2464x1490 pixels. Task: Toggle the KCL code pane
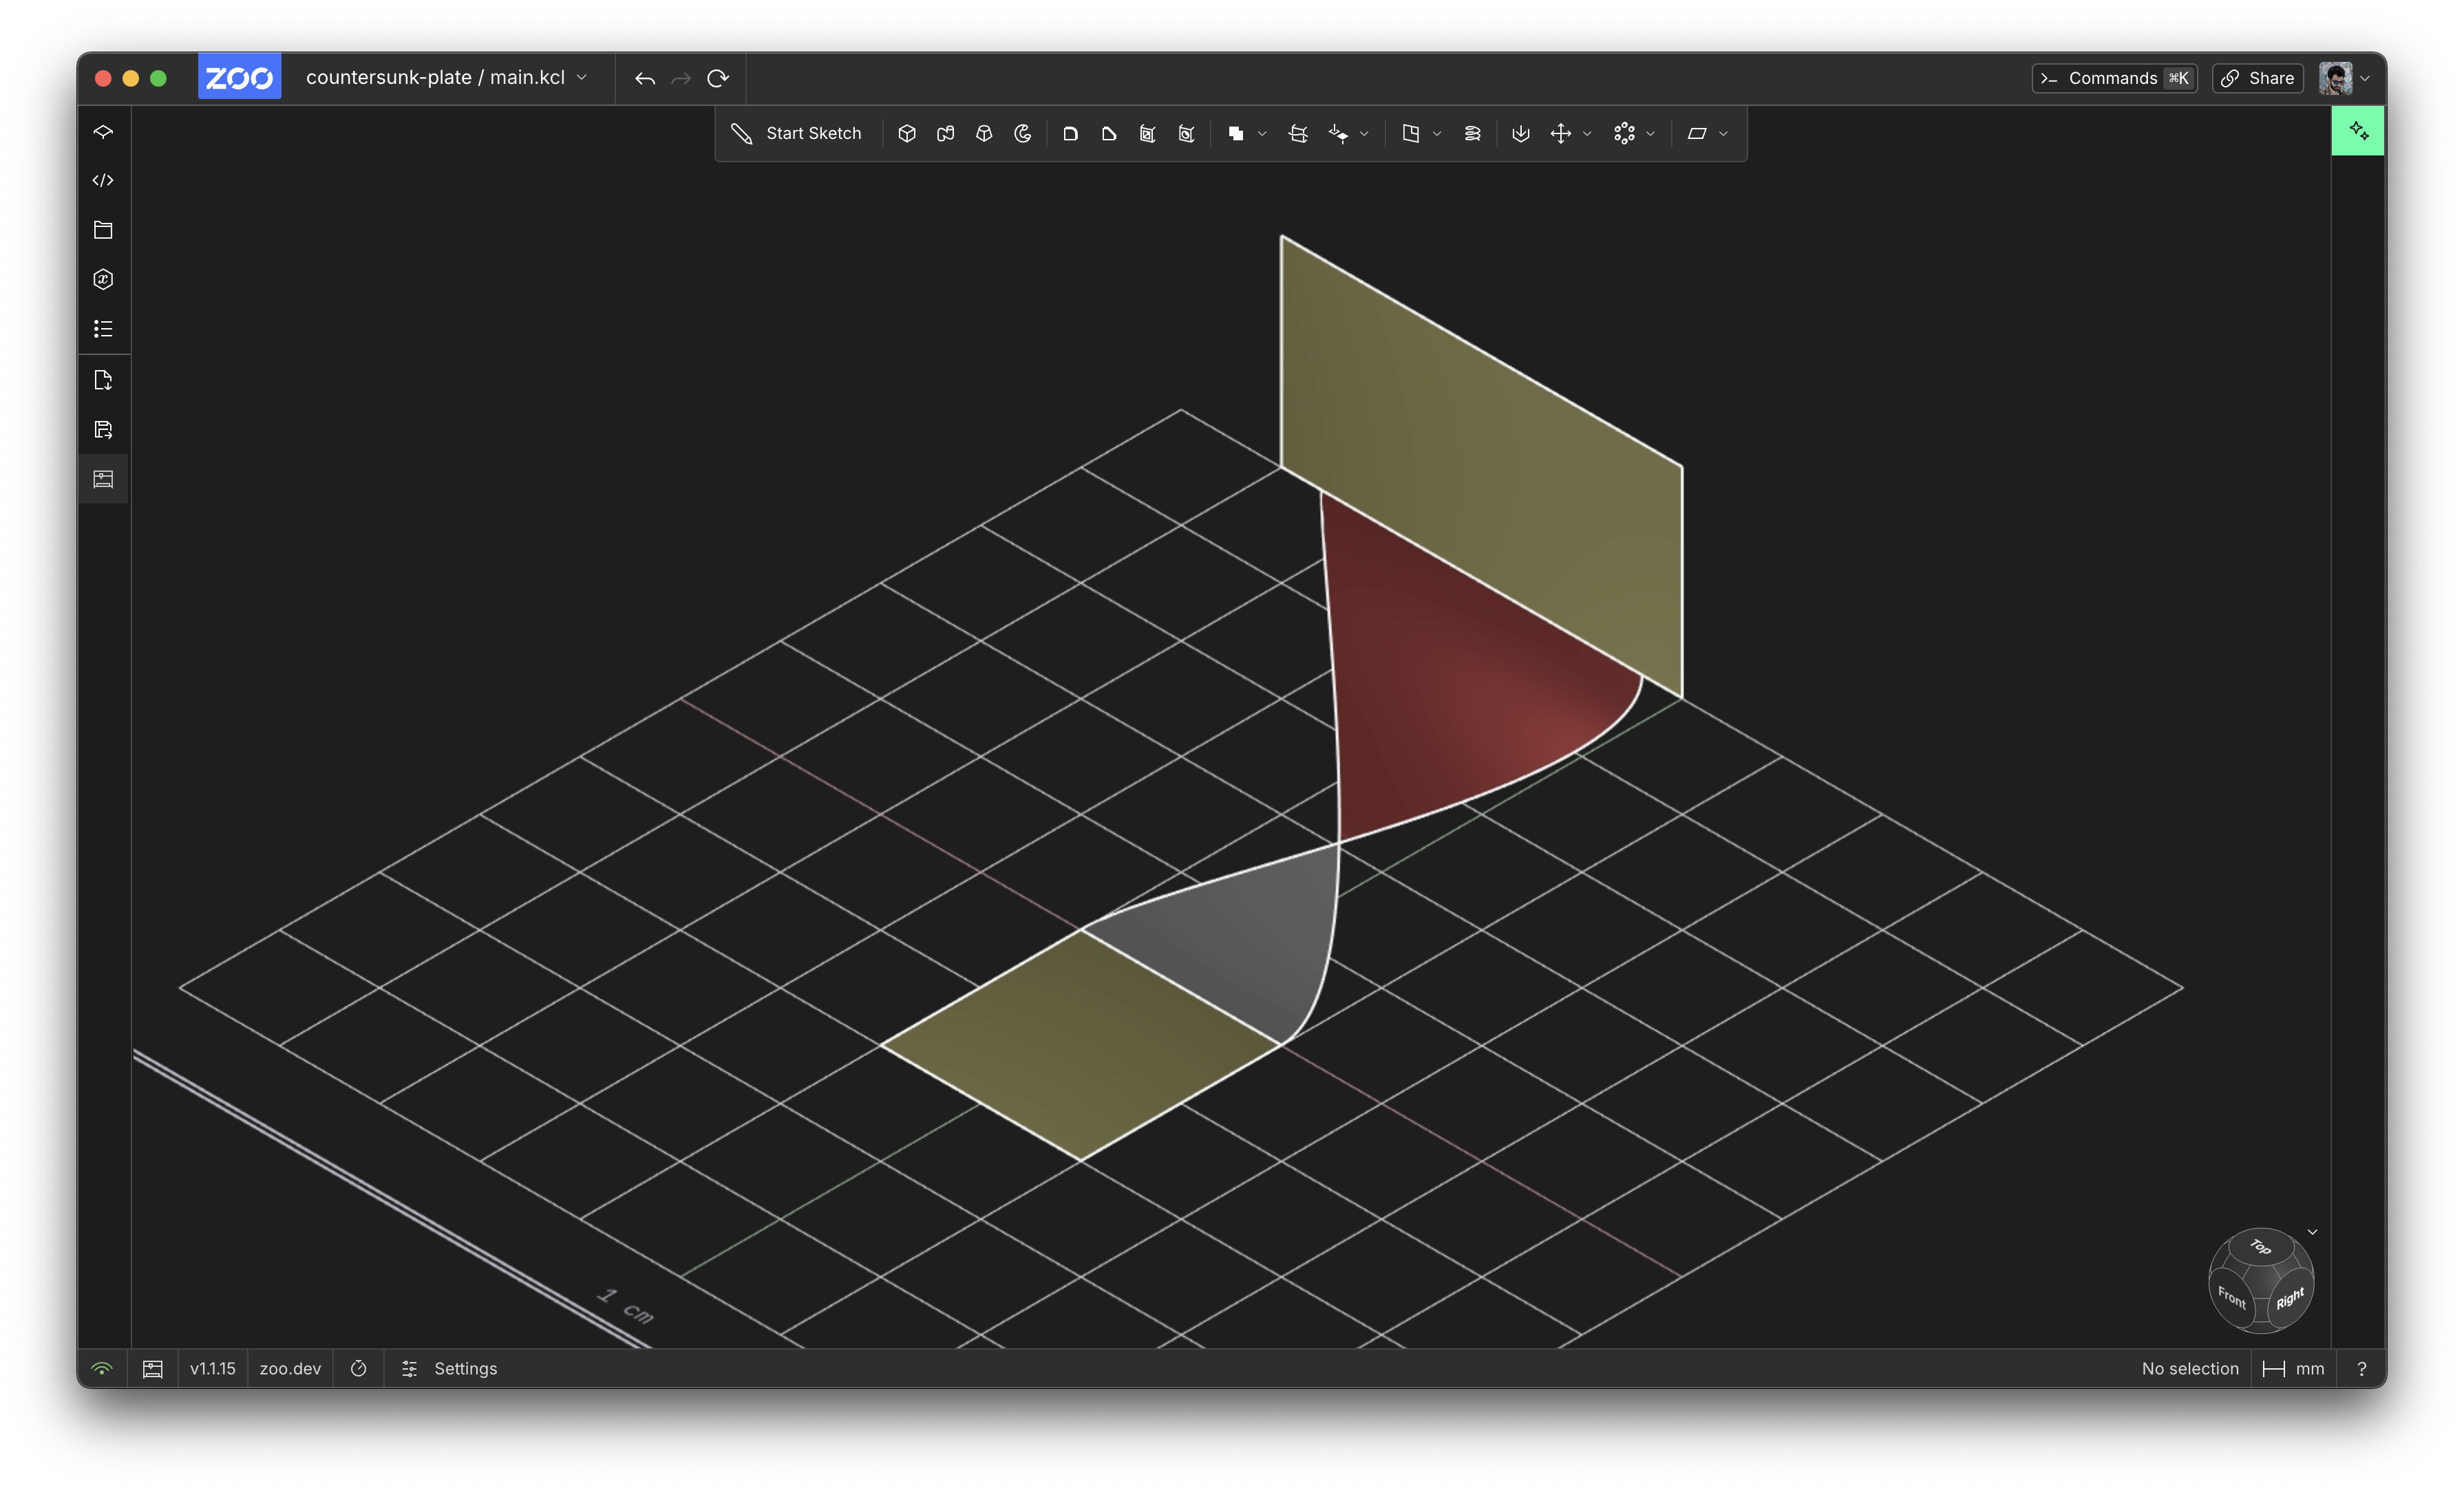click(x=103, y=181)
